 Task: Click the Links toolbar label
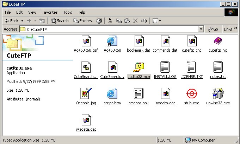[x=228, y=29]
